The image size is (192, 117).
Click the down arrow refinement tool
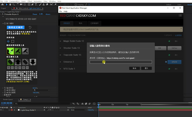[33, 62]
